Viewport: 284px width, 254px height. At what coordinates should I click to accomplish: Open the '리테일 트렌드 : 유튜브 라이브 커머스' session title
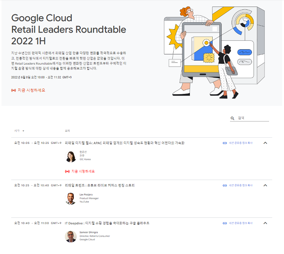100,185
